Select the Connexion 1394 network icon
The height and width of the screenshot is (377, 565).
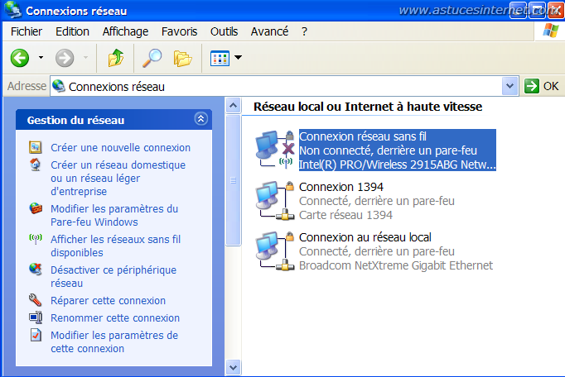[x=274, y=201]
